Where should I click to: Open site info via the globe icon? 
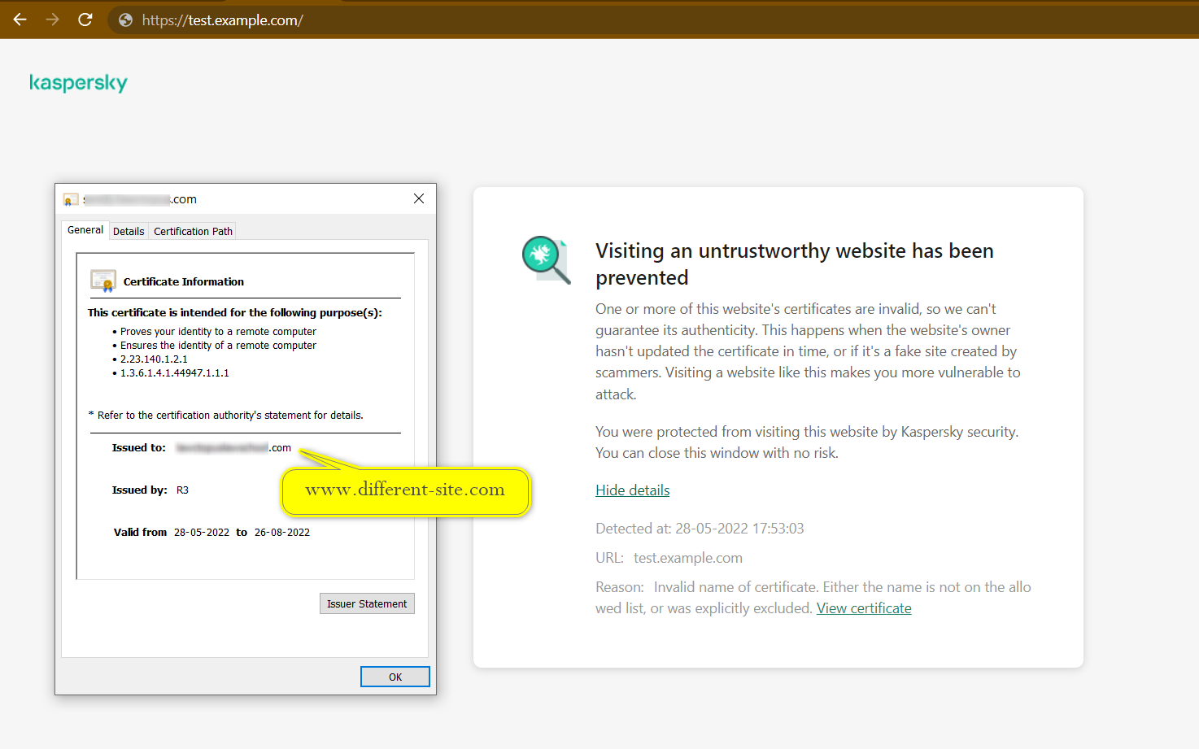125,20
